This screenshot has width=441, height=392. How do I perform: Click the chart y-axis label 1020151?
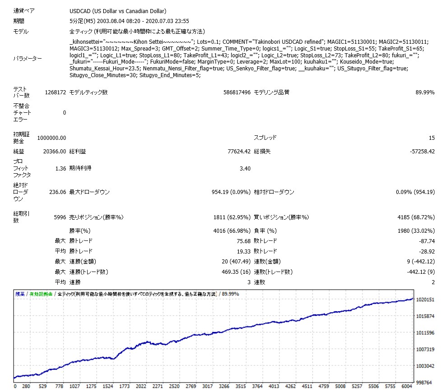tap(425, 300)
